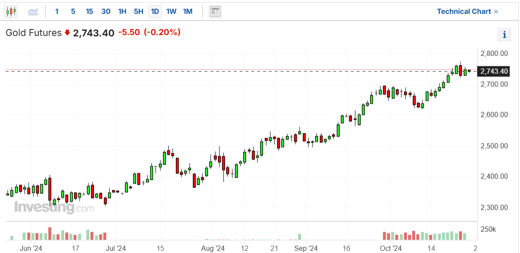
Task: Open the news panel icon in toolbar
Action: tap(215, 12)
